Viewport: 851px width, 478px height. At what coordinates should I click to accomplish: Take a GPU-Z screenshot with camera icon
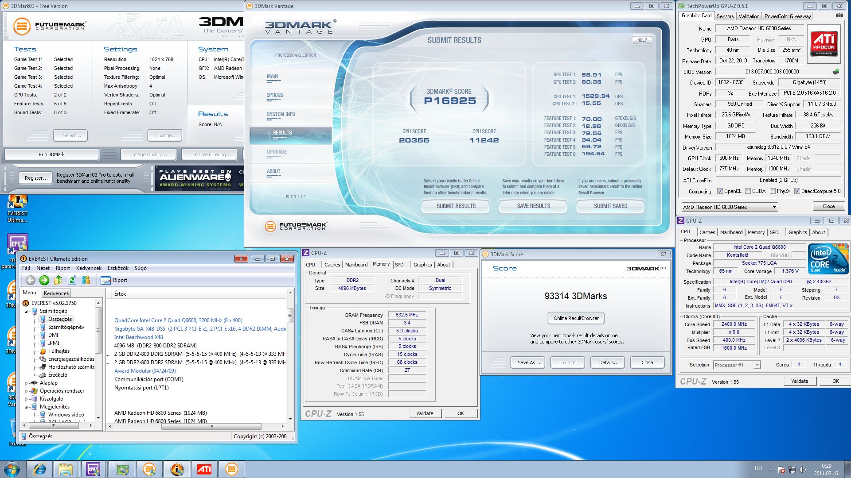(x=839, y=15)
